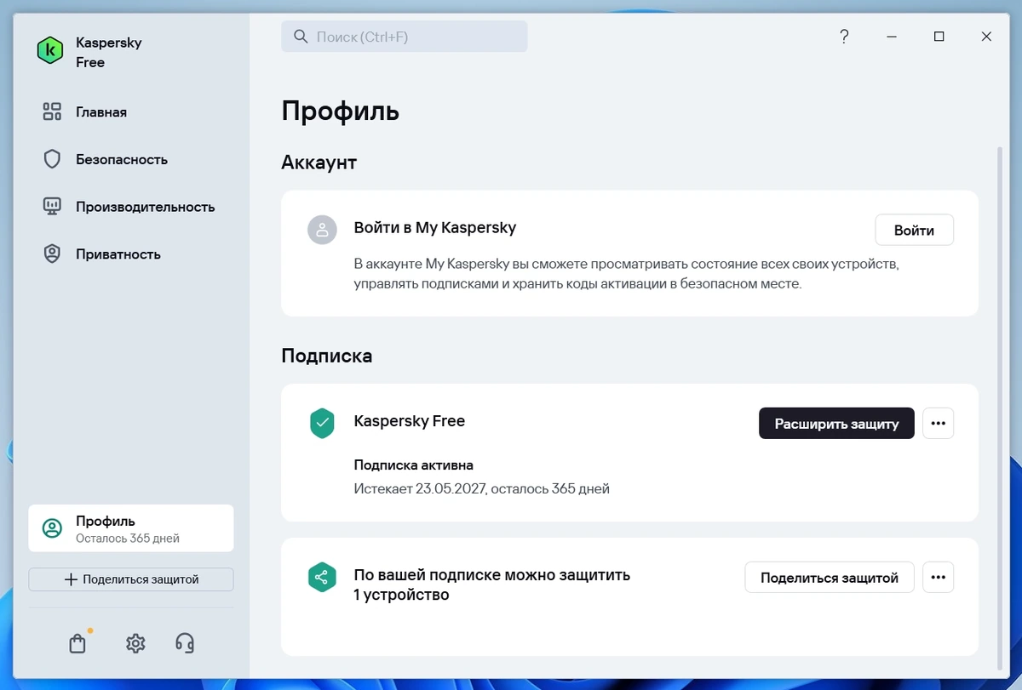
Task: Click the Kaspersky hexagon logo icon
Action: pyautogui.click(x=50, y=51)
